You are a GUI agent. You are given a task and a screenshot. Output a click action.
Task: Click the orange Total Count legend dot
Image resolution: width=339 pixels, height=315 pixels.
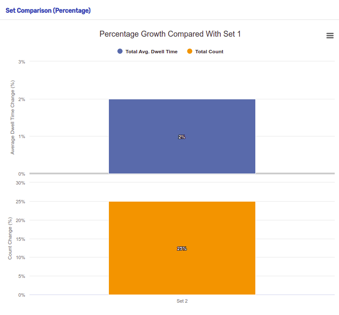[190, 52]
